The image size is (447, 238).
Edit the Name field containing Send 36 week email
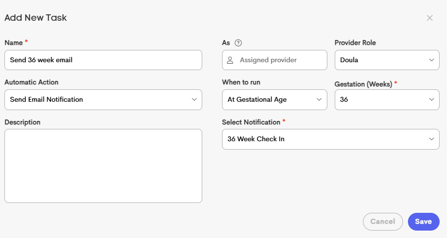point(103,60)
